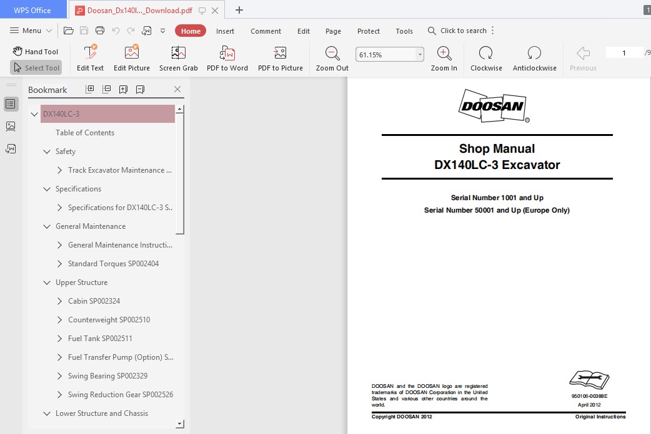Image resolution: width=651 pixels, height=434 pixels.
Task: Collapse the Safety bookmark section
Action: point(47,152)
